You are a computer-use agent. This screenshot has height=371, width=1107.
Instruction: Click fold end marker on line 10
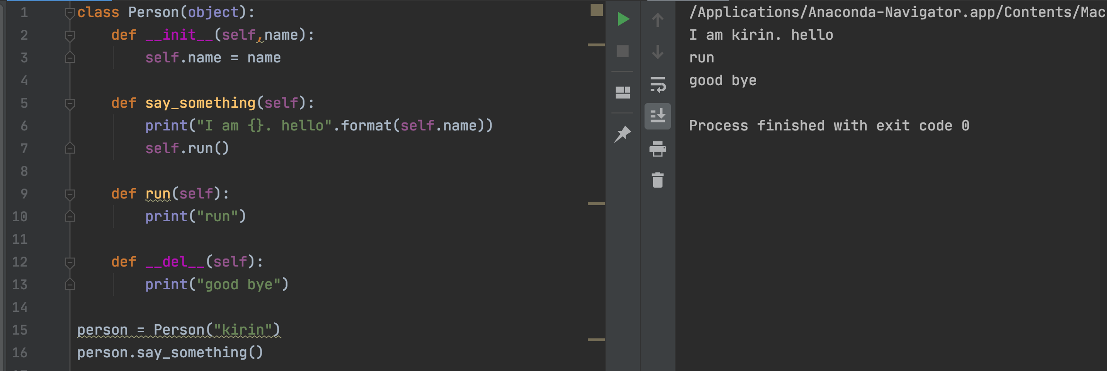70,216
